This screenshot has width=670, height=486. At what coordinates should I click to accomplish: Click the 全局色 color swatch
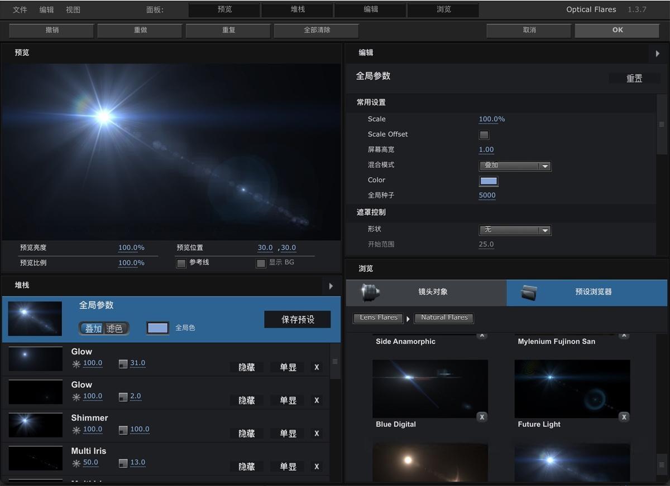[157, 328]
